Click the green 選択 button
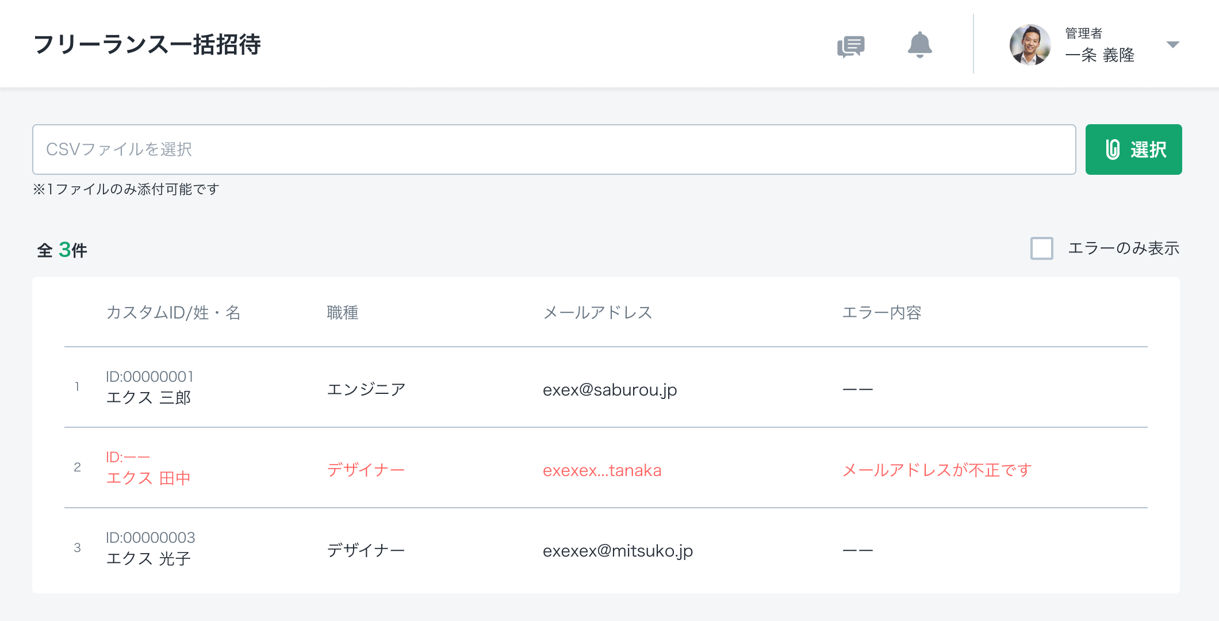Image resolution: width=1219 pixels, height=621 pixels. tap(1133, 149)
